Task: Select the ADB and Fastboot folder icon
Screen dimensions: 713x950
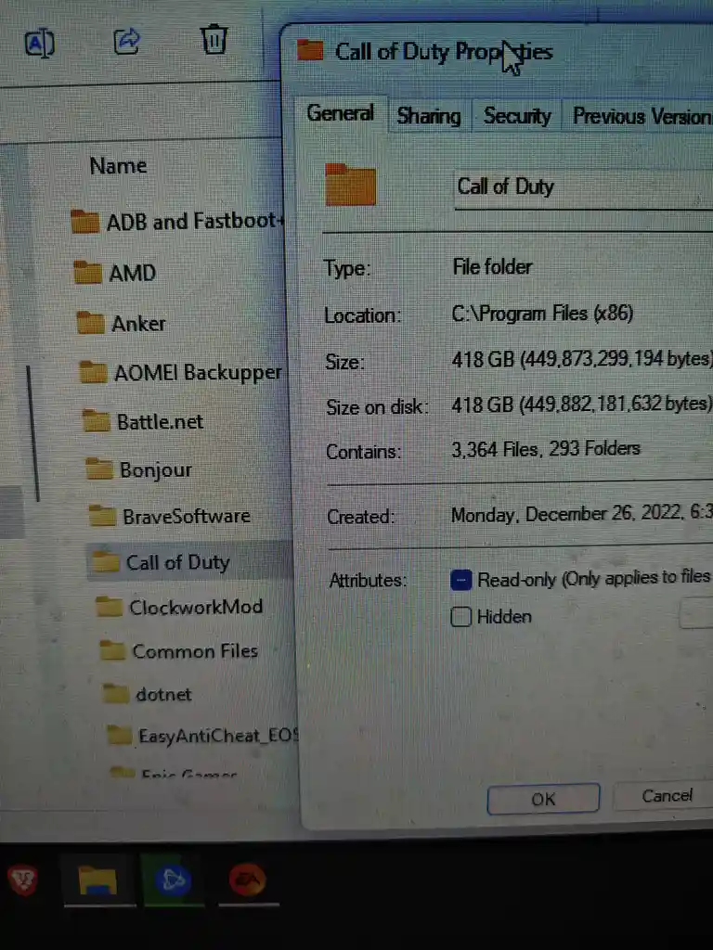Action: pyautogui.click(x=84, y=222)
